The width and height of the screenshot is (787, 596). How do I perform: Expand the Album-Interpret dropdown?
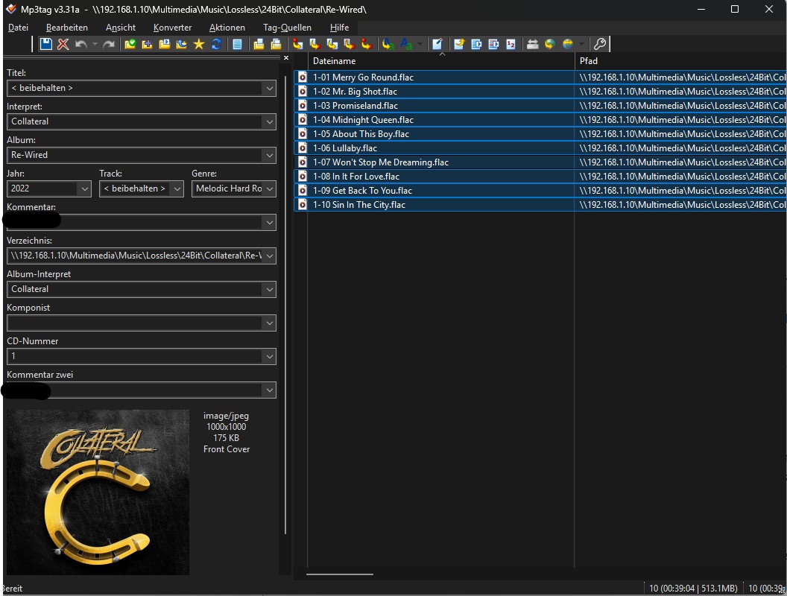(270, 290)
